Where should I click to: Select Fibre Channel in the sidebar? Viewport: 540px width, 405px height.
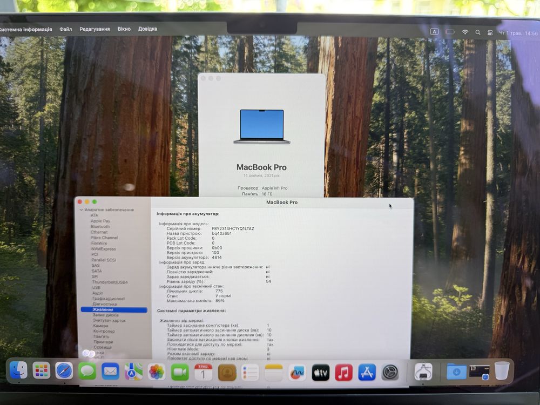pos(104,238)
